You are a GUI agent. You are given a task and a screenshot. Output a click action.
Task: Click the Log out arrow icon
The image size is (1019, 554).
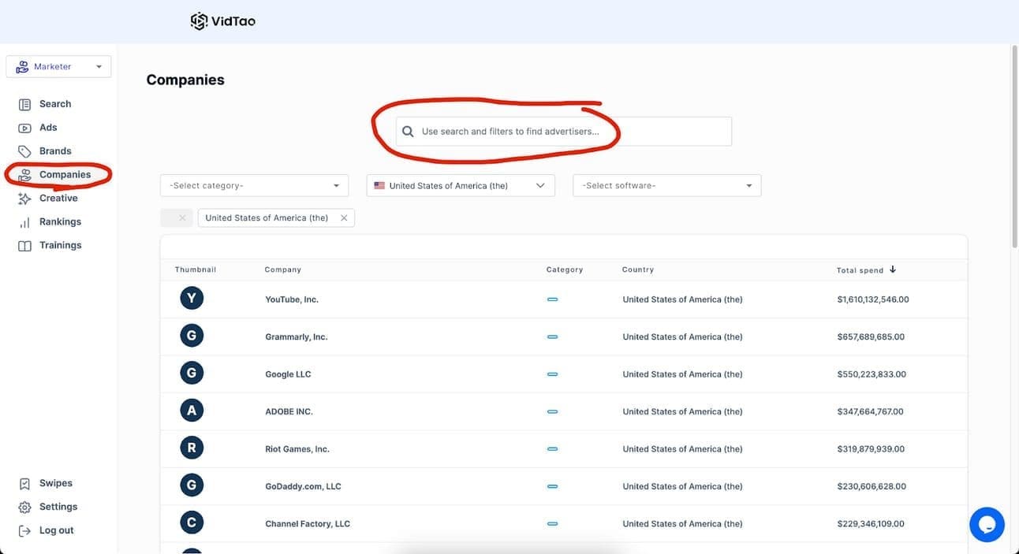pyautogui.click(x=24, y=530)
